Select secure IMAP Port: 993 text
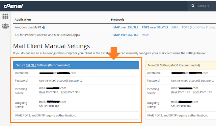The image size is (216, 126). point(49,92)
